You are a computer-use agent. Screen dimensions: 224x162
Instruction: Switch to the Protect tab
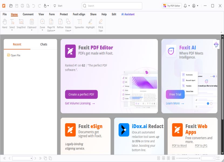[x=64, y=14]
